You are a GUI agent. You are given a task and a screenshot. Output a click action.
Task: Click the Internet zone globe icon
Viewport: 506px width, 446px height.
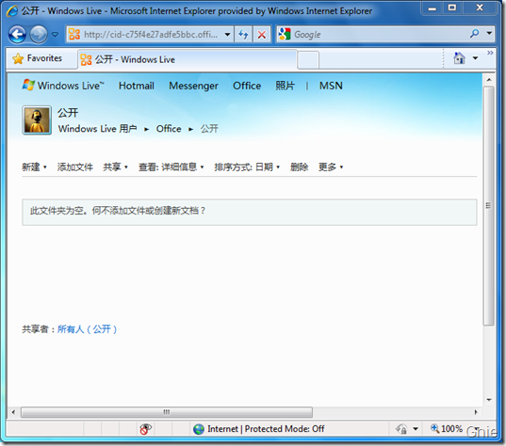tap(199, 429)
